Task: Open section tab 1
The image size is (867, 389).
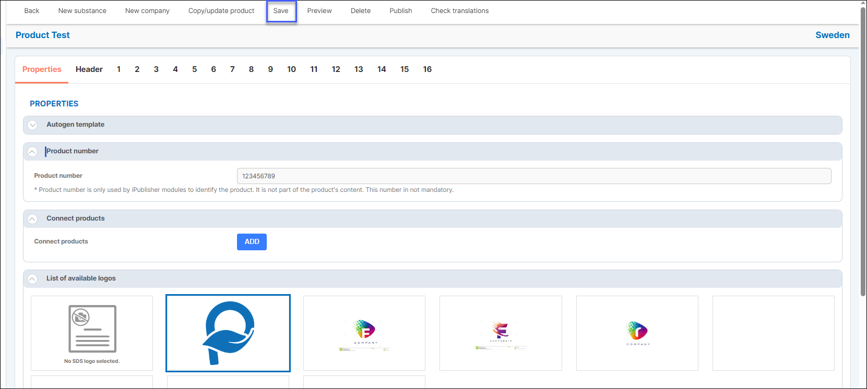Action: [119, 69]
